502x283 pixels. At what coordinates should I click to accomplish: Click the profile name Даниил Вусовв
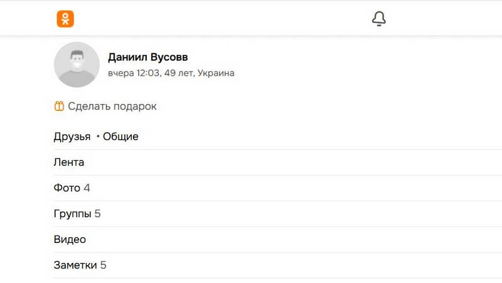148,58
